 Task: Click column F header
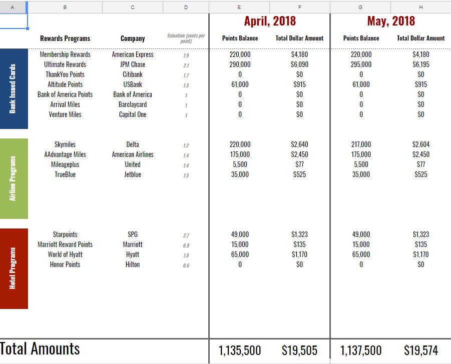point(299,7)
